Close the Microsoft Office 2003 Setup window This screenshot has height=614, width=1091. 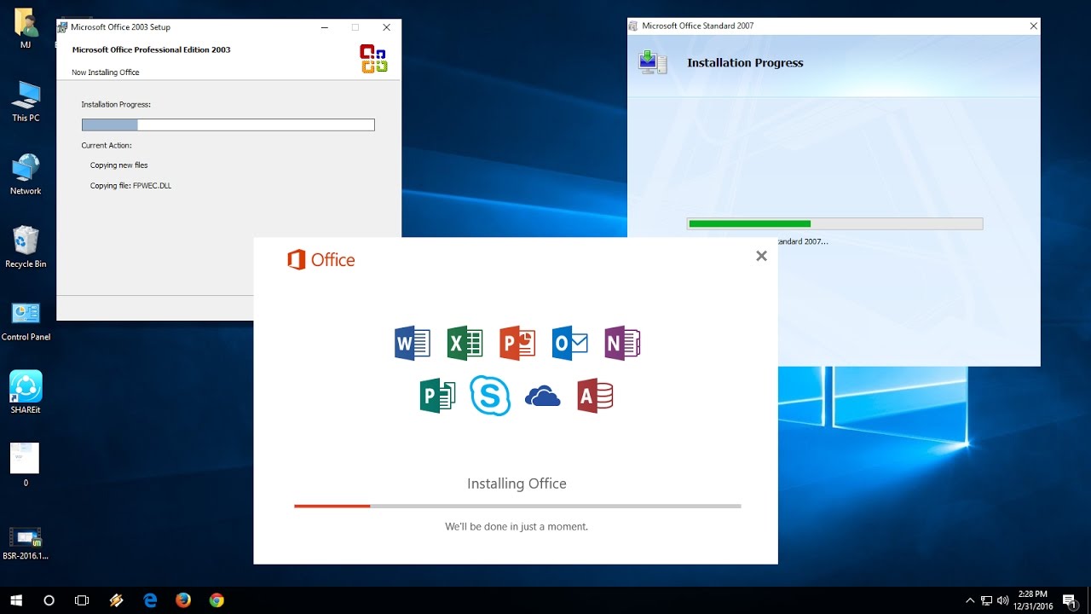pyautogui.click(x=386, y=27)
